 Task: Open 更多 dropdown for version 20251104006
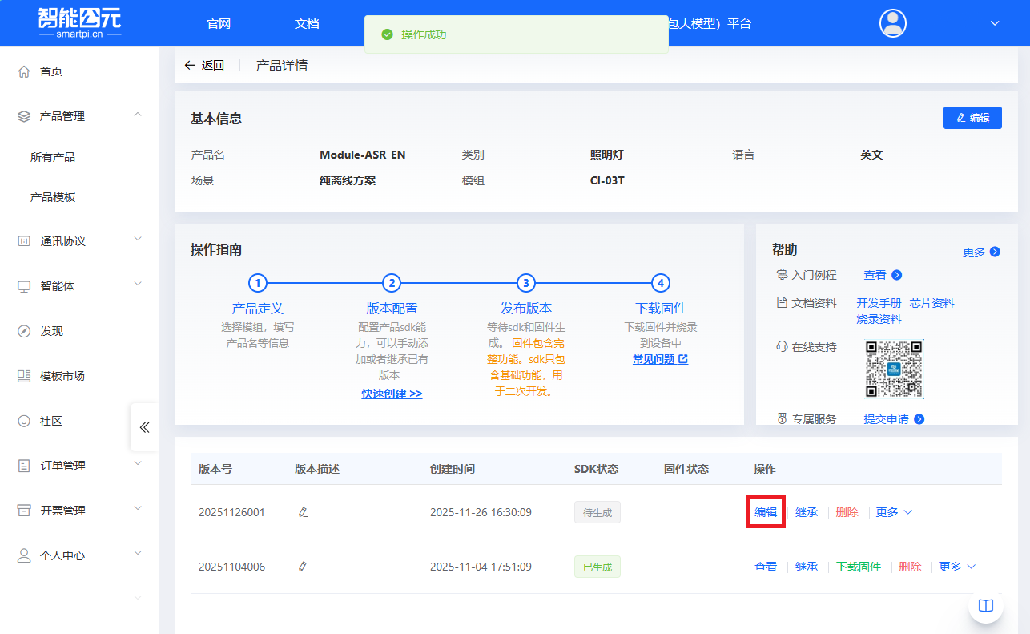957,567
